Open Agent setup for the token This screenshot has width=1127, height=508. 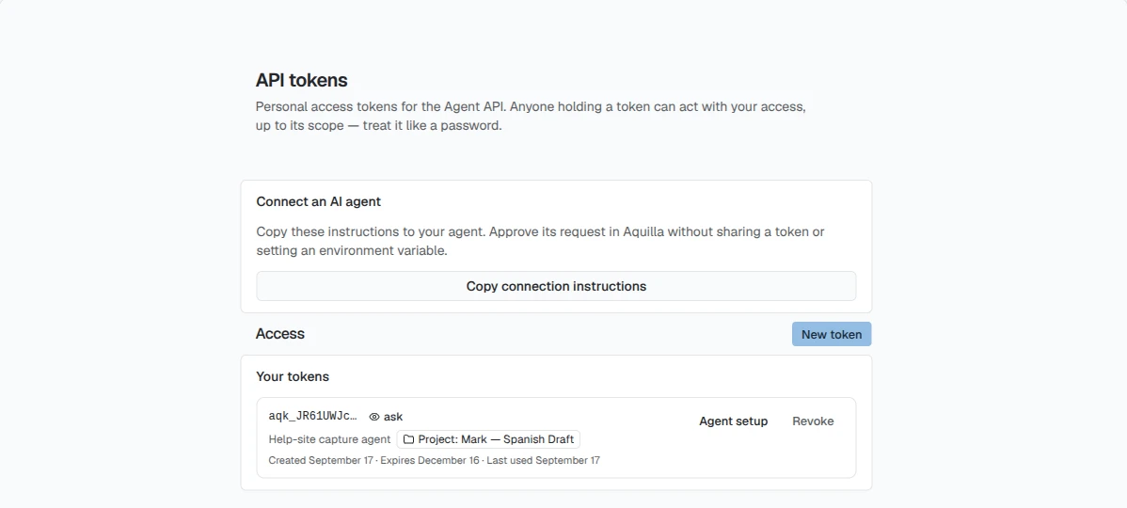point(733,421)
